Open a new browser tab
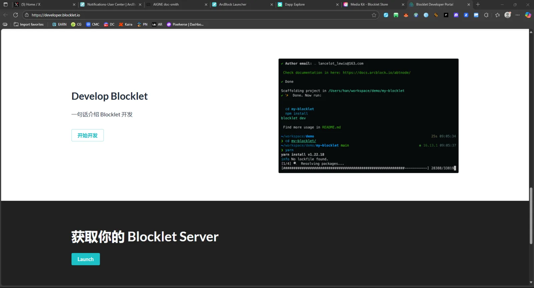Screen dimensions: 534x288 pos(478,4)
